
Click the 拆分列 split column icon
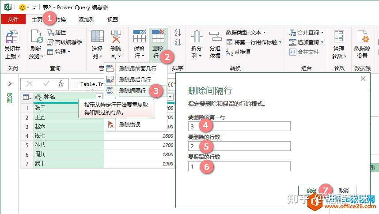(197, 36)
